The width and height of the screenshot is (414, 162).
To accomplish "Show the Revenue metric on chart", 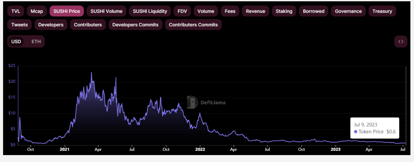I will pos(255,11).
